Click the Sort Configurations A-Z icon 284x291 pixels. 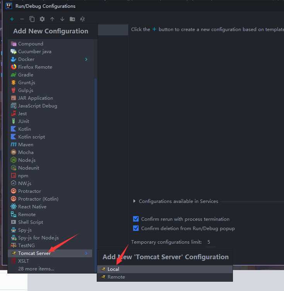pos(82,19)
